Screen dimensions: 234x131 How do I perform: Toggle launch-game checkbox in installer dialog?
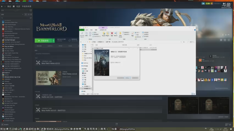pos(111,63)
